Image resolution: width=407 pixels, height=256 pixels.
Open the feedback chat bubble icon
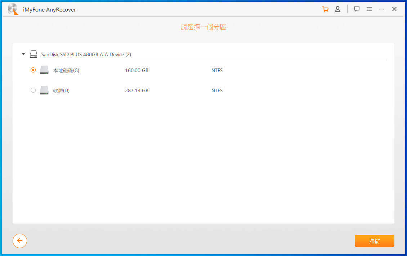click(x=357, y=9)
